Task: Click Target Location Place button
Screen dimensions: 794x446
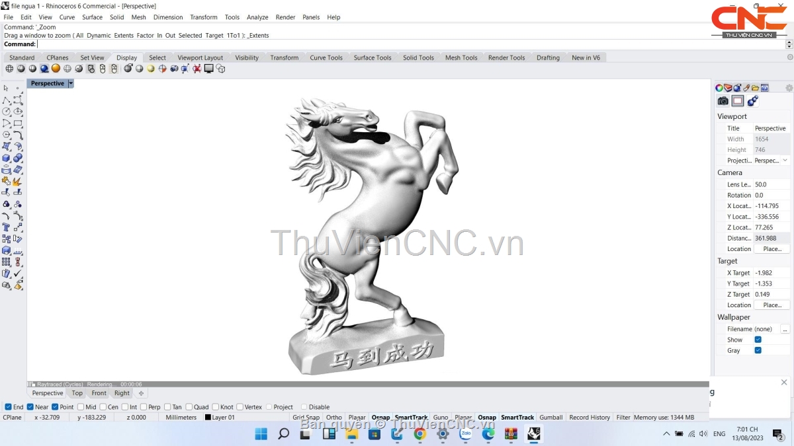Action: tap(772, 305)
